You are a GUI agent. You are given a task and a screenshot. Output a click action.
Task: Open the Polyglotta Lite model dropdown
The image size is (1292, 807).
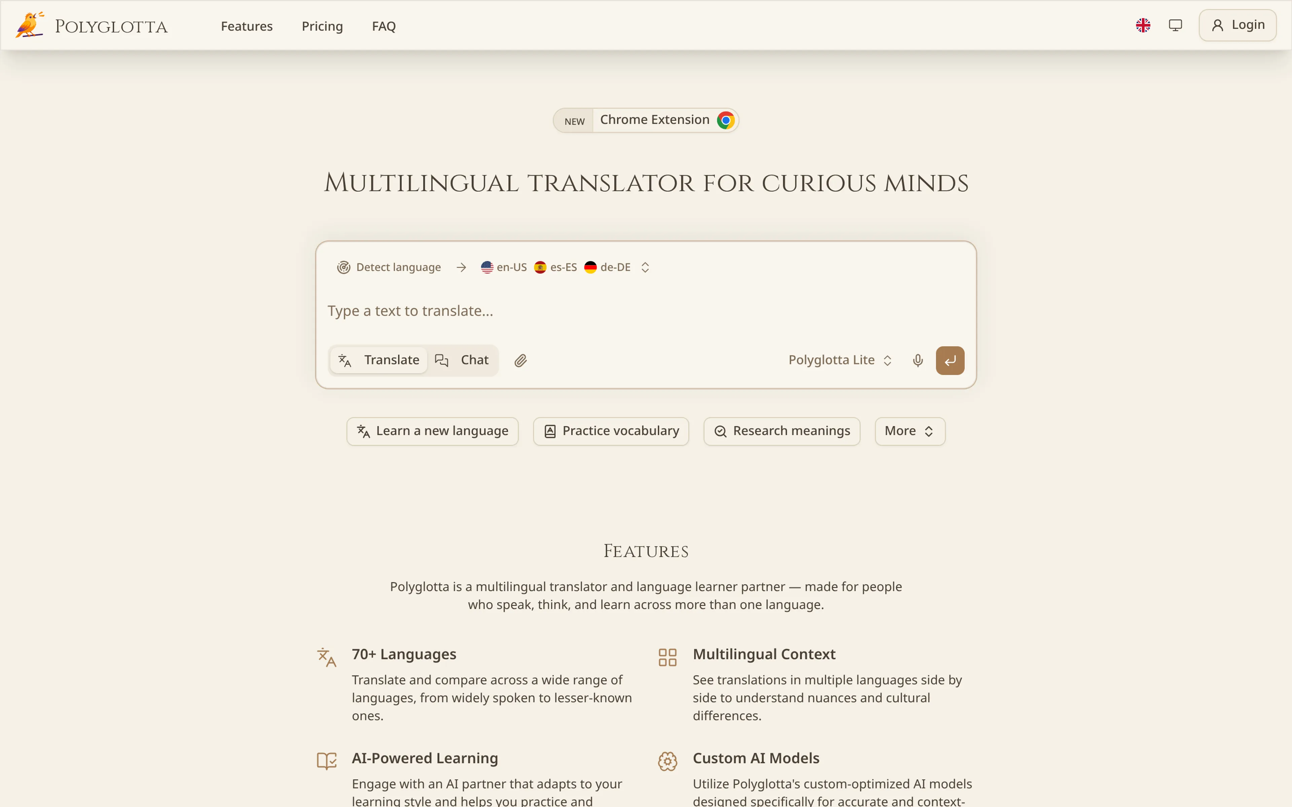840,360
